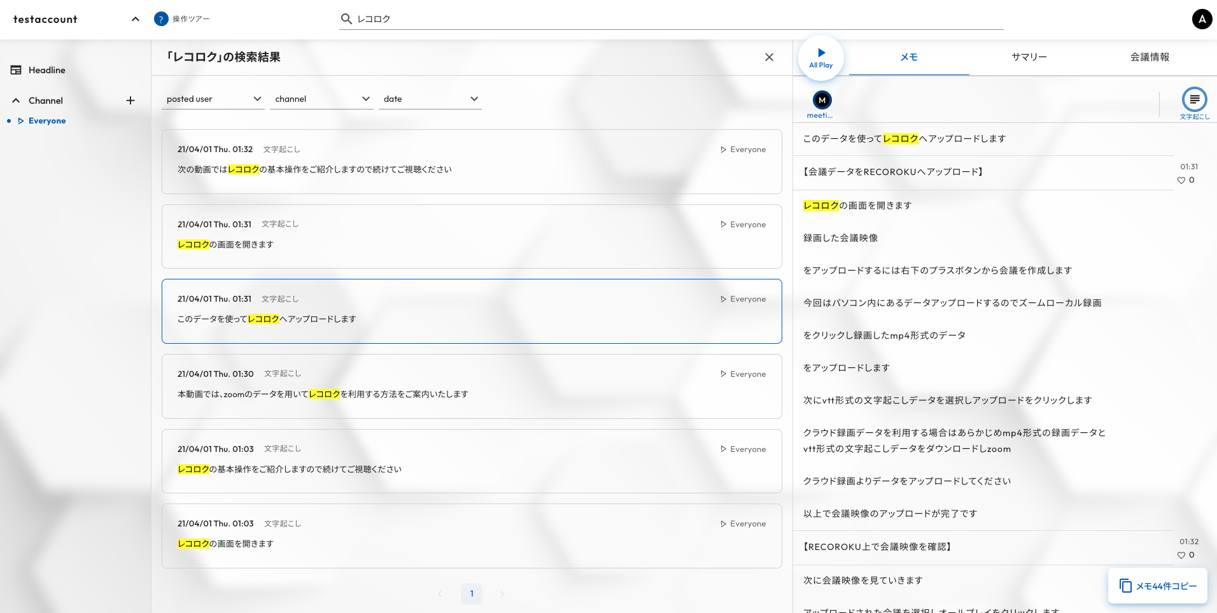Click memo 以上で会議映像のアップロードが完了です
Viewport: 1217px width, 613px height.
pyautogui.click(x=890, y=514)
